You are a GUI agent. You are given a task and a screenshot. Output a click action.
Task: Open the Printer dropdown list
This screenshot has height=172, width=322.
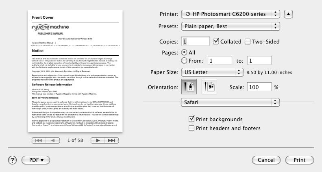[231, 14]
